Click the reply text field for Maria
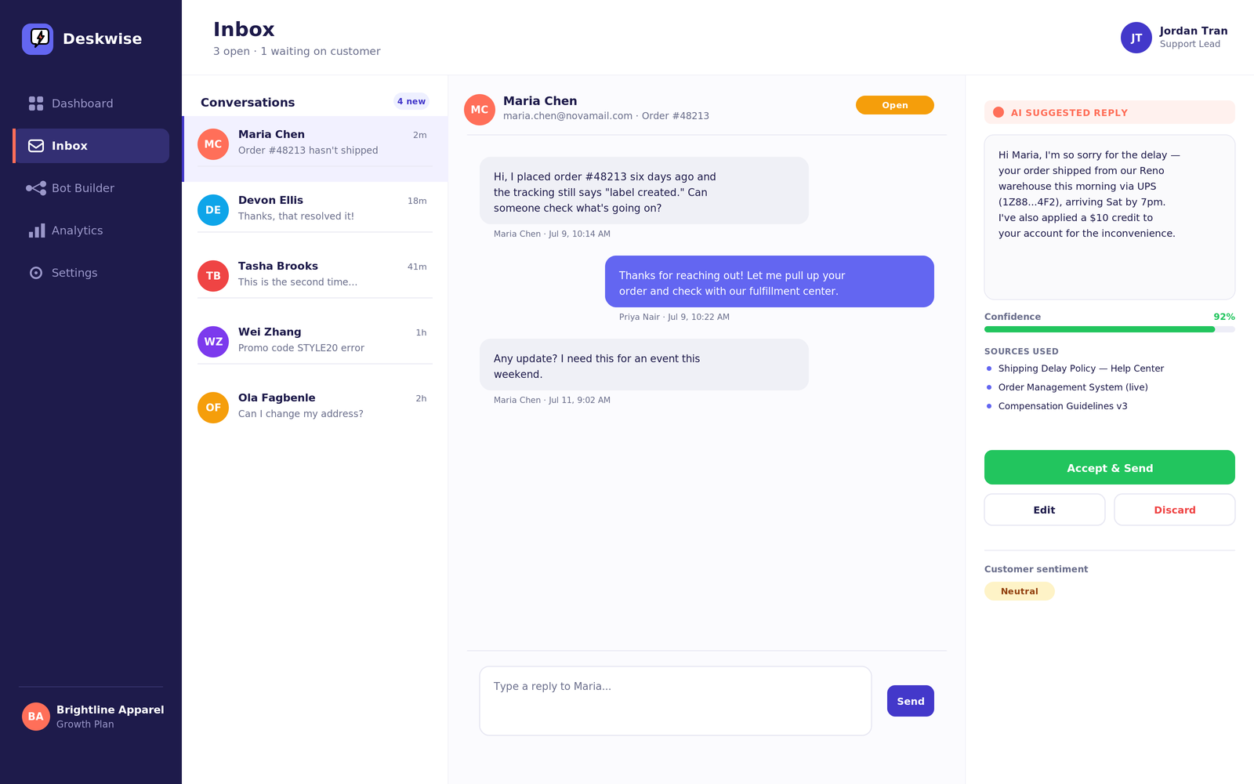1254x784 pixels. [676, 701]
